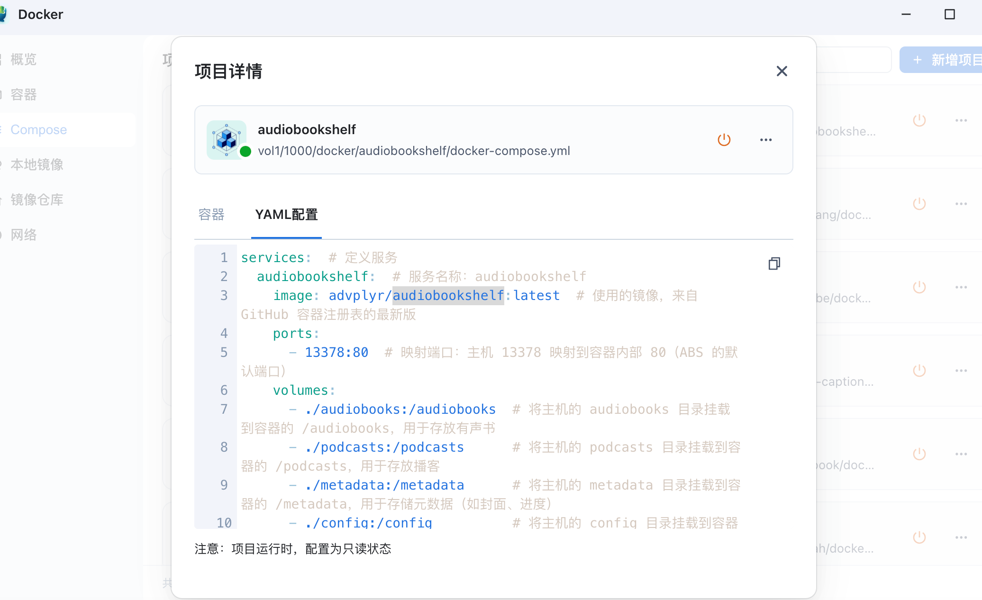982x600 pixels.
Task: Click the audiobookshelf project logo icon
Action: [x=227, y=139]
